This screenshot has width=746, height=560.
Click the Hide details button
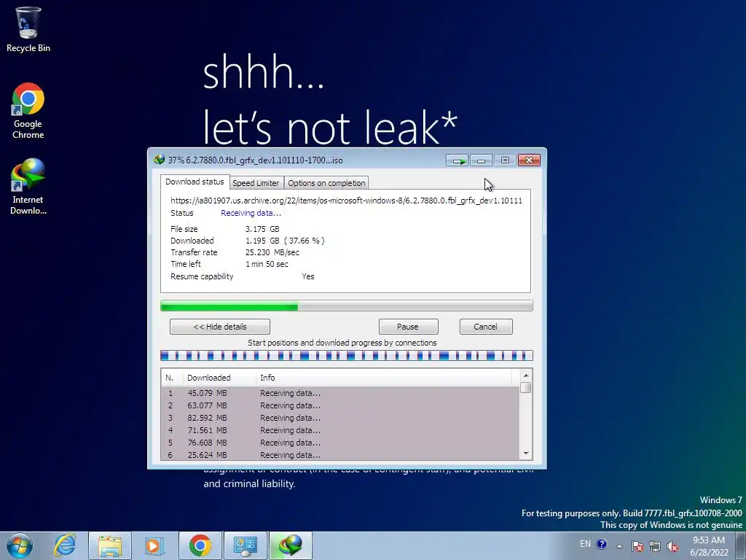220,327
